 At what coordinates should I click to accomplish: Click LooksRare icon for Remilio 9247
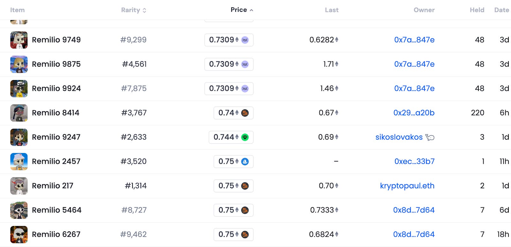point(245,137)
